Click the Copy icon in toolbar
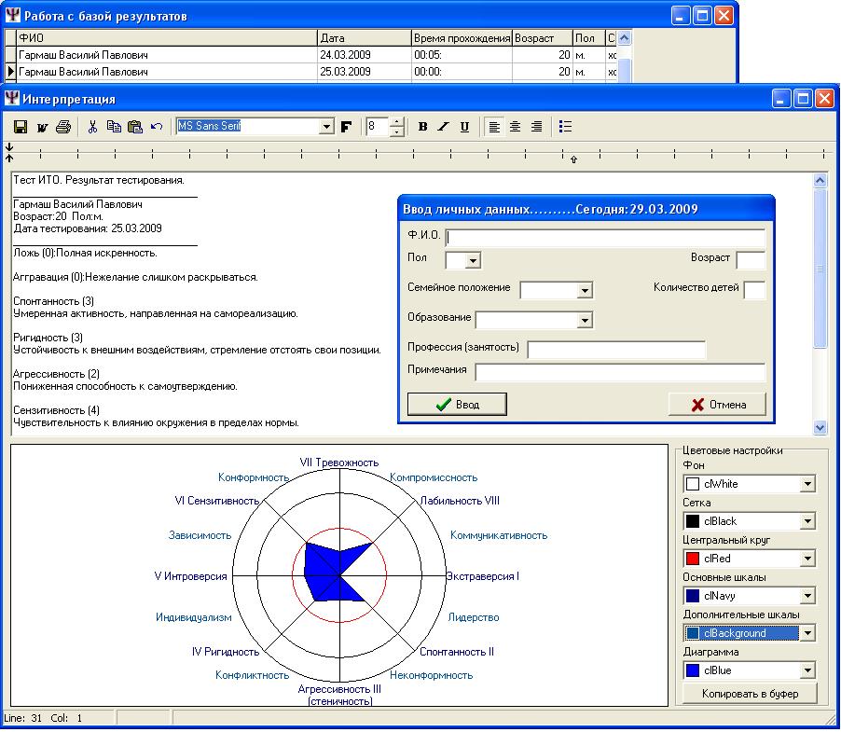This screenshot has height=732, width=841. [x=114, y=127]
